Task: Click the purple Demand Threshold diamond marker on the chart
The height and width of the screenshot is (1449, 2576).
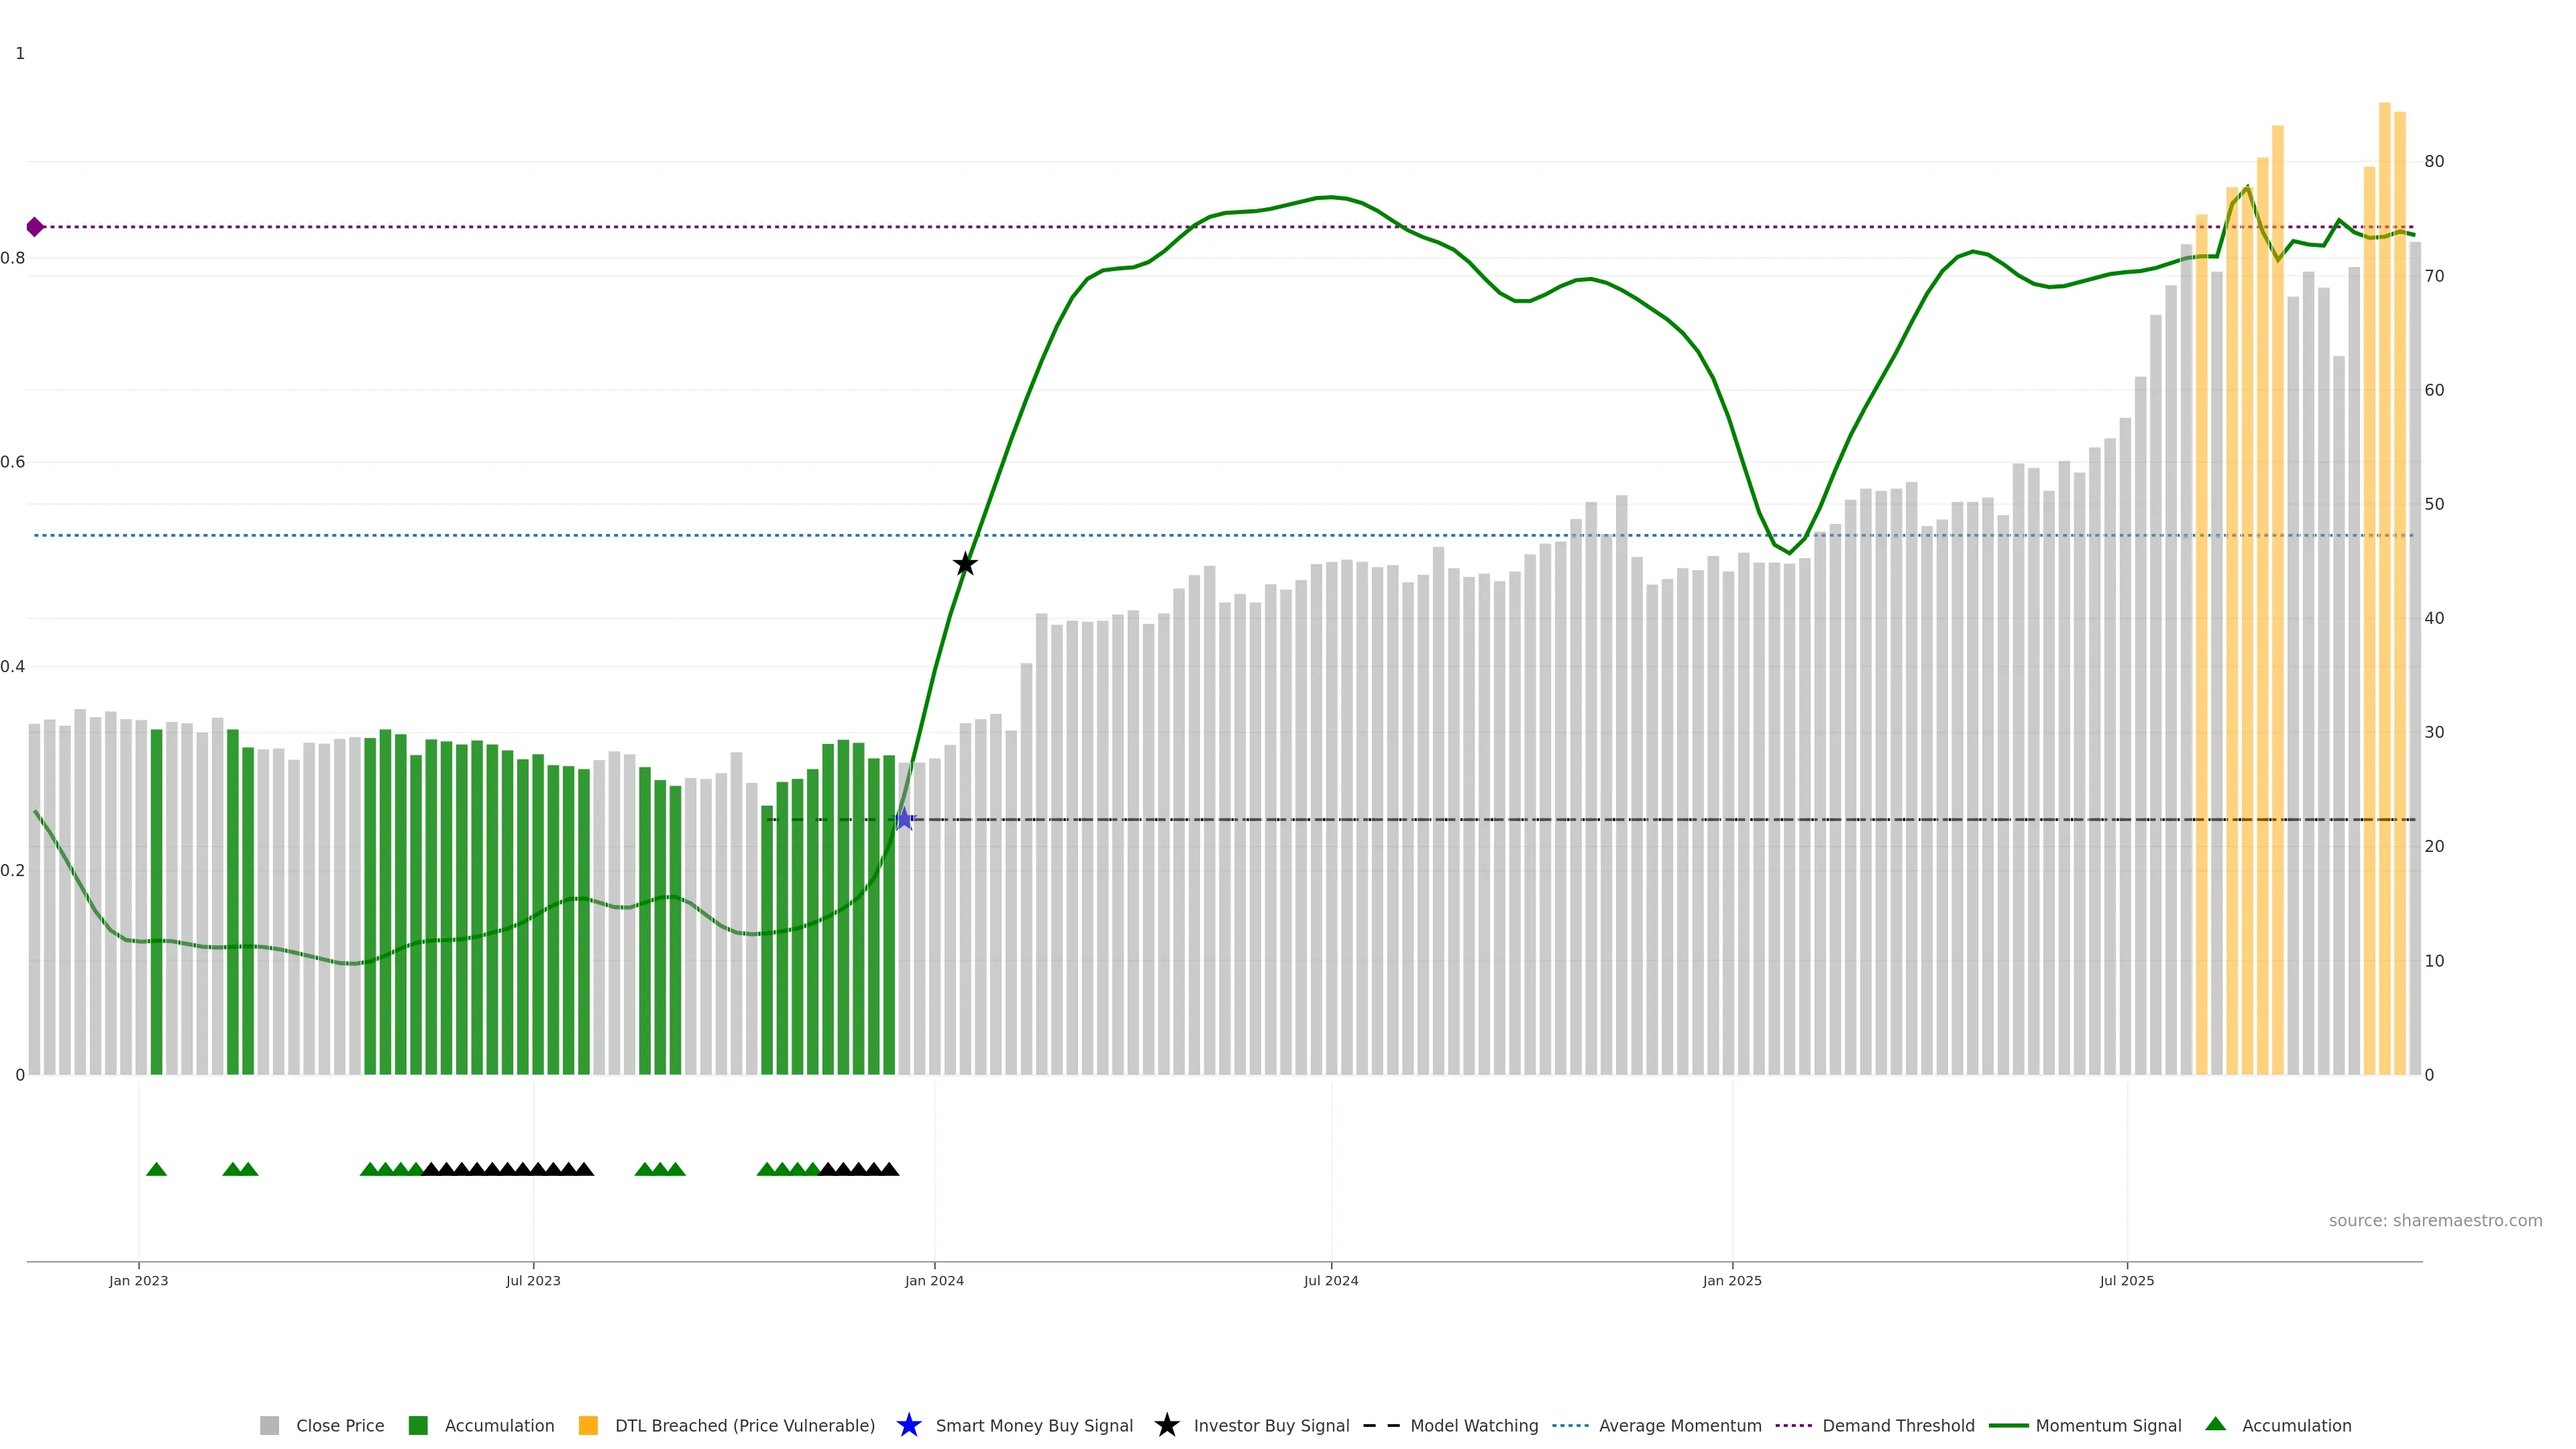Action: (x=35, y=227)
